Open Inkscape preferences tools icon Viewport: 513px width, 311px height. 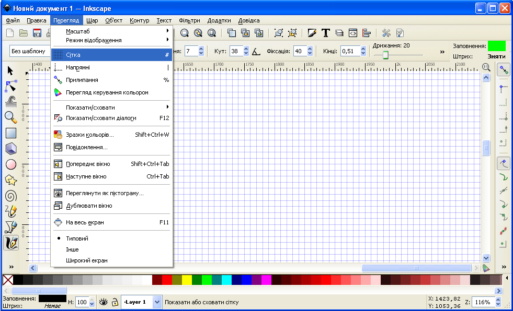click(386, 33)
